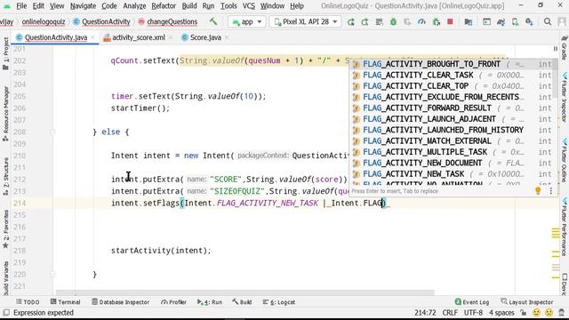This screenshot has width=569, height=320.
Task: Click the horizontal editor scrollbar
Action: coord(245,292)
